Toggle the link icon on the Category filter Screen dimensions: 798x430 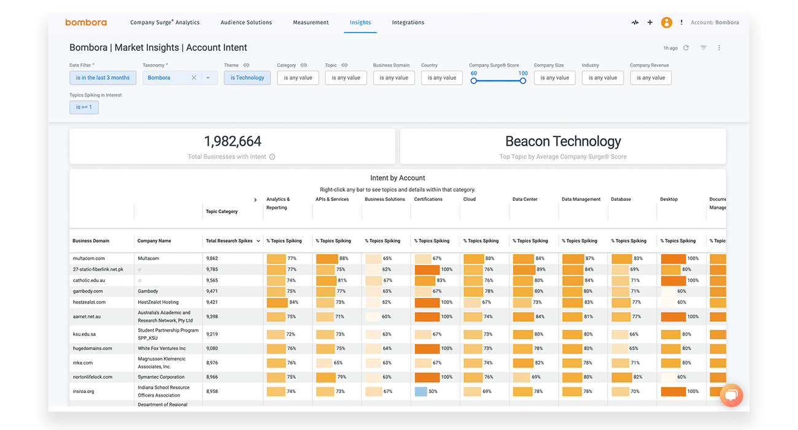pyautogui.click(x=303, y=64)
